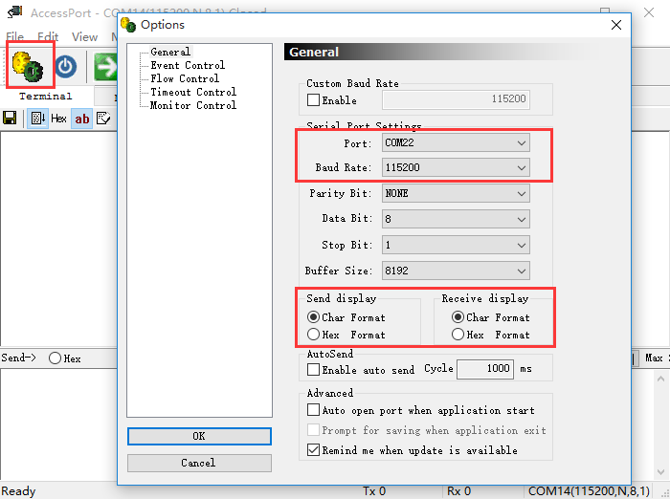The image size is (670, 499).
Task: Open the gear-shaped Options settings icon
Action: click(30, 65)
